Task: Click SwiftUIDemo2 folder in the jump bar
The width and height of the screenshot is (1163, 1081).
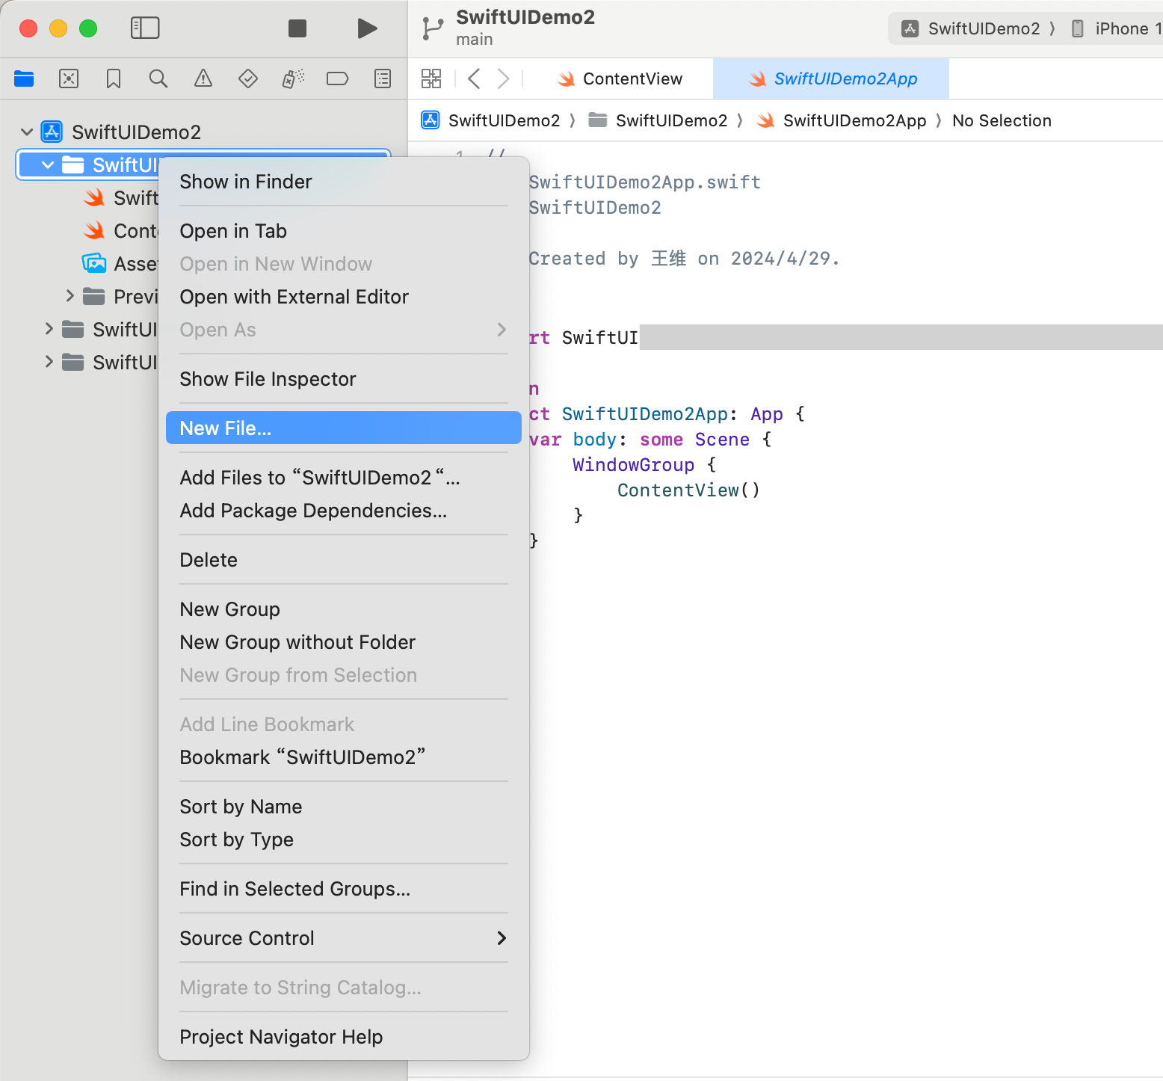Action: click(658, 120)
